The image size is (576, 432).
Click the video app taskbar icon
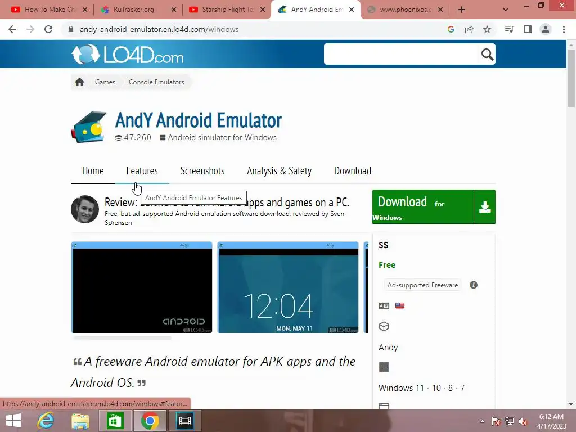point(184,421)
